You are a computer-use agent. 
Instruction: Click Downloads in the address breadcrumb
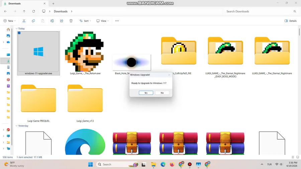pyautogui.click(x=61, y=11)
